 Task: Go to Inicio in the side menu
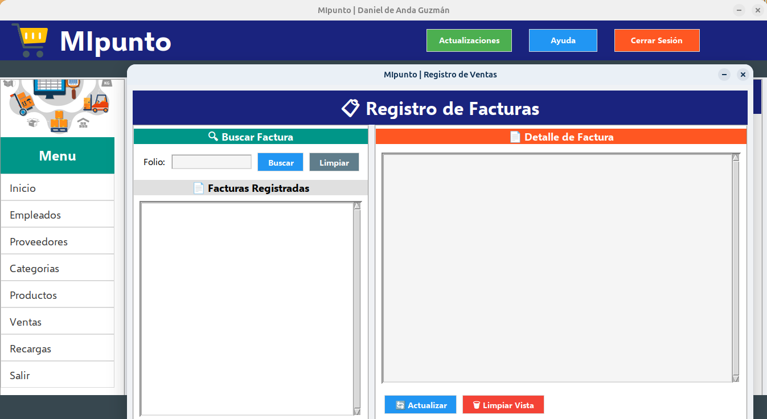(58, 188)
